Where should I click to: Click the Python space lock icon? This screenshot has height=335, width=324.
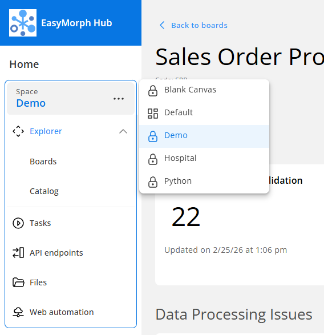[x=153, y=182]
